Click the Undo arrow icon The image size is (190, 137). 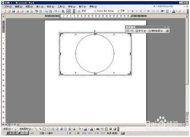[56, 11]
